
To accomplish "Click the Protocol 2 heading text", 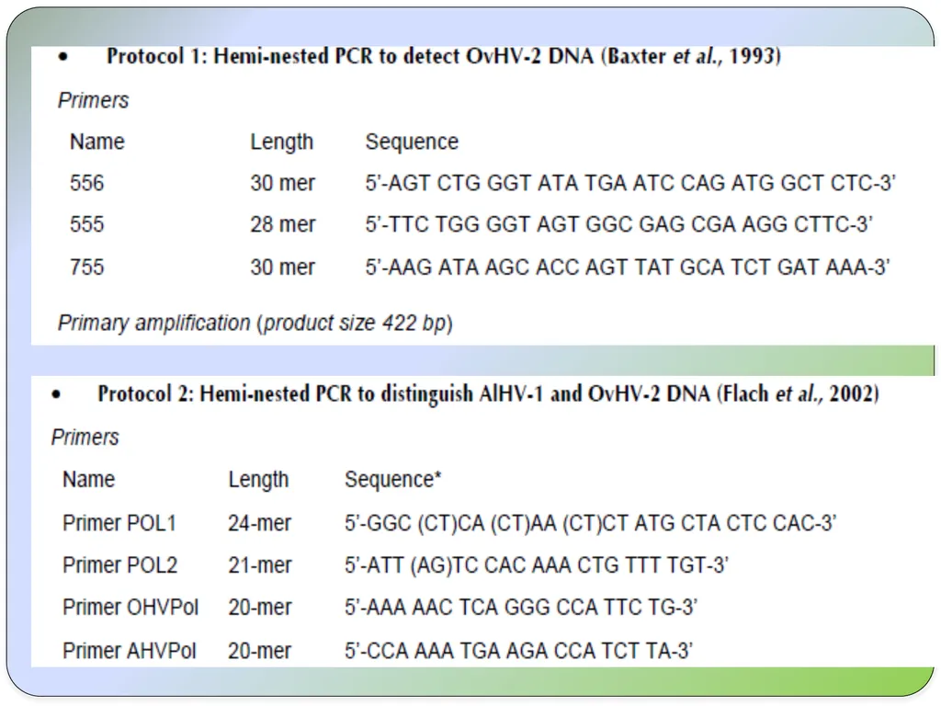I will pyautogui.click(x=489, y=394).
